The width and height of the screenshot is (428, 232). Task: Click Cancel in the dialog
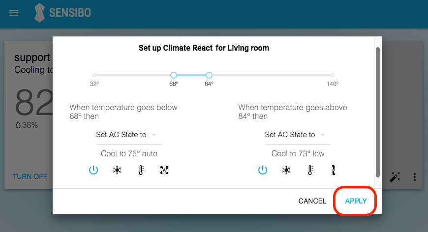(x=312, y=201)
